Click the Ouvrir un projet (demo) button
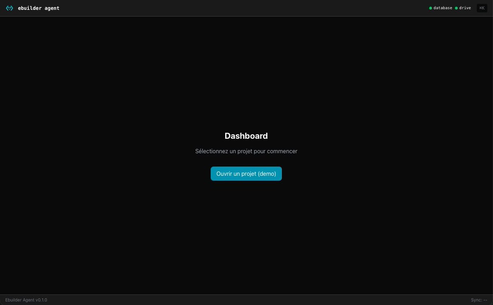Viewport: 493px width, 305px height. [x=246, y=173]
